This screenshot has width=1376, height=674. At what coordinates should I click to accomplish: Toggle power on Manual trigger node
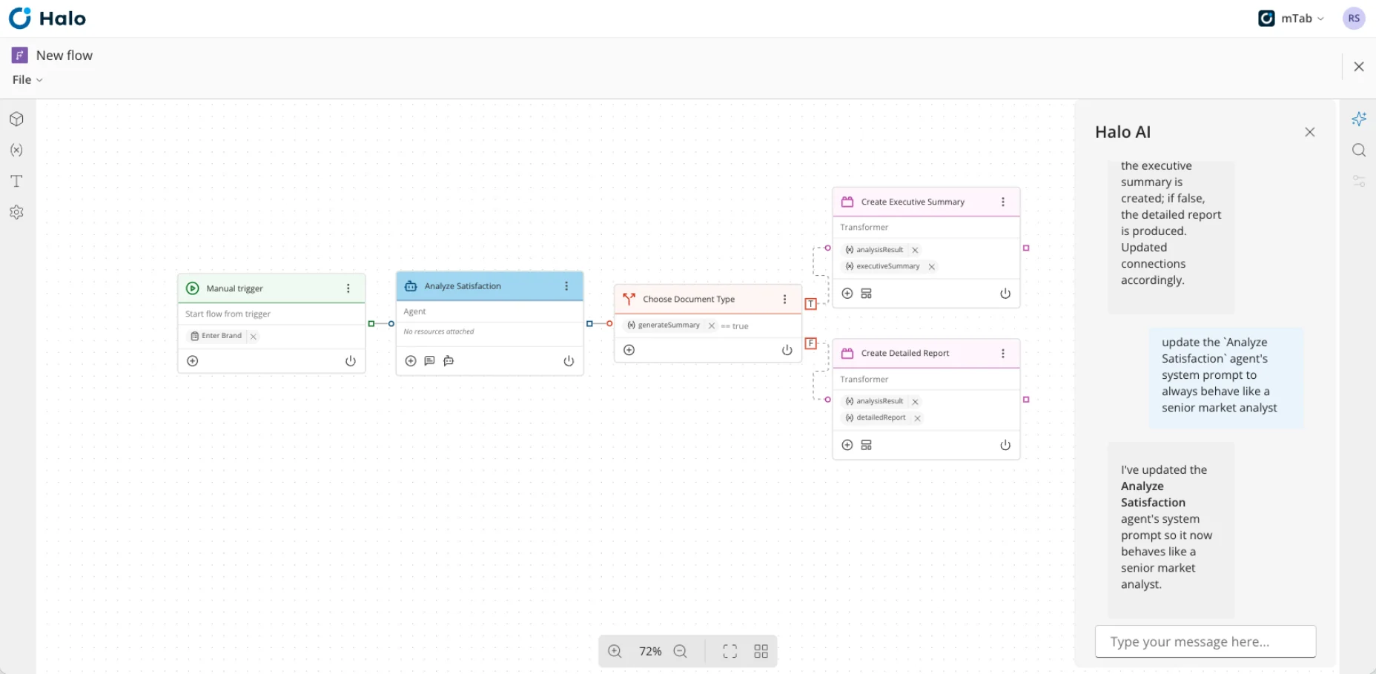tap(351, 361)
